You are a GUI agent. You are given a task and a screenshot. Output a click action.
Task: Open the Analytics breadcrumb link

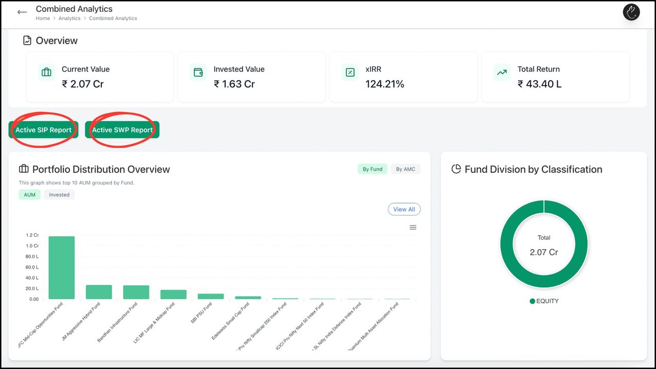pos(69,18)
